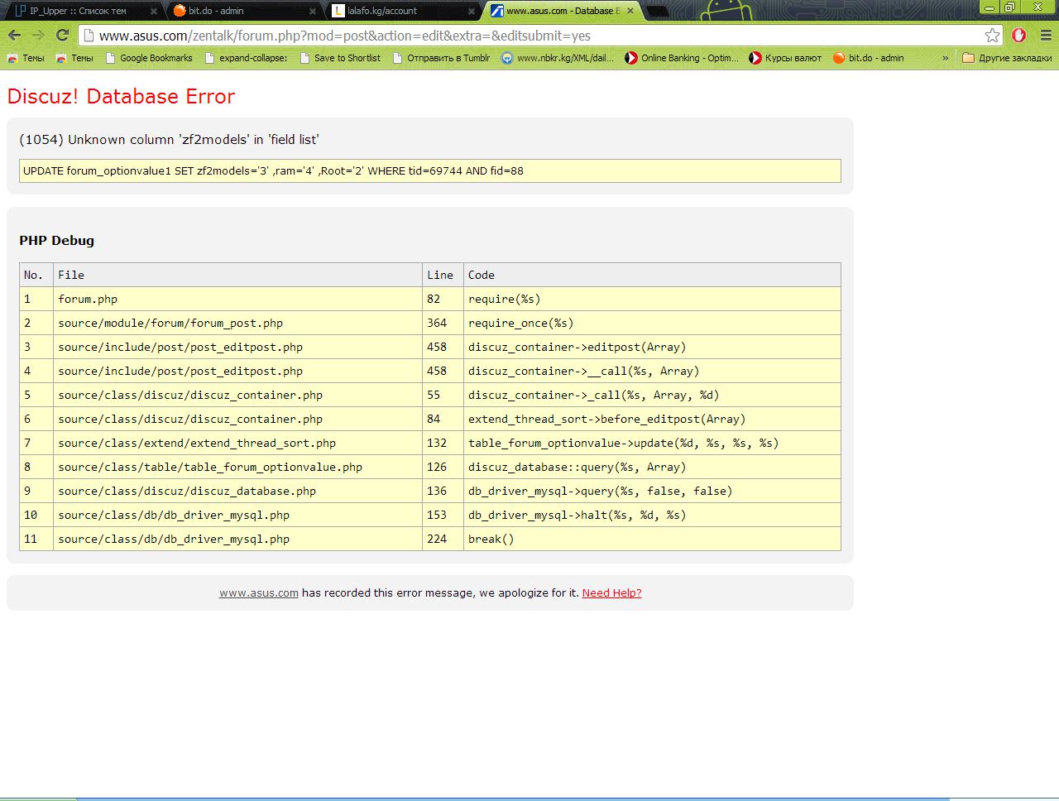Expand the bookmarks overflow chevron
The width and height of the screenshot is (1059, 801).
click(x=945, y=58)
